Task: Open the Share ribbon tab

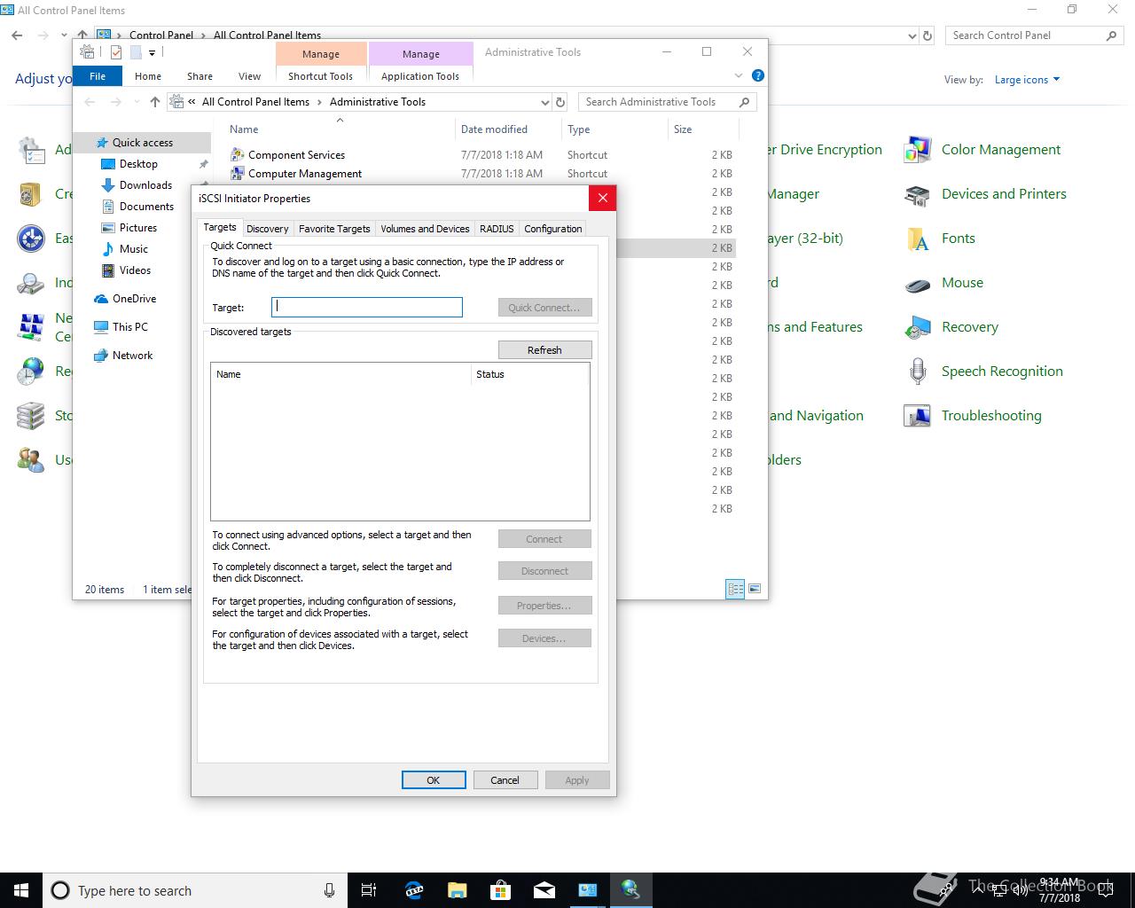Action: point(200,76)
